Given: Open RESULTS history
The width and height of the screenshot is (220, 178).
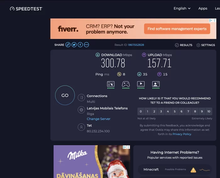Looking at the screenshot, I should point(184,45).
